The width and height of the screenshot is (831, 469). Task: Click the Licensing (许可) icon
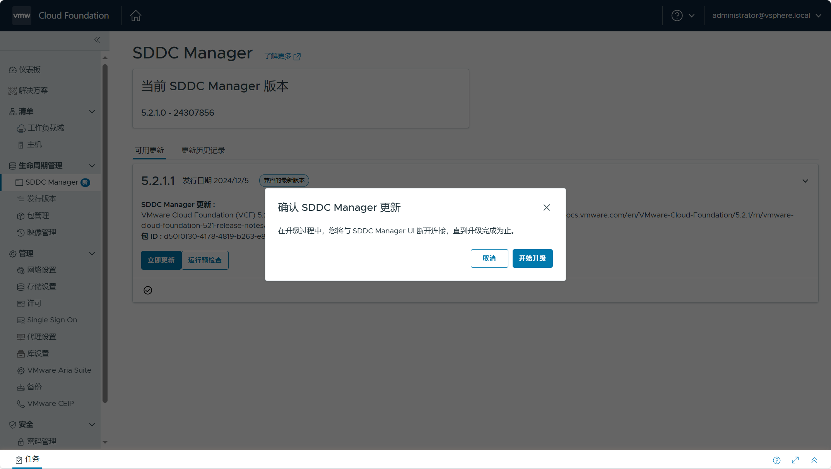(x=21, y=304)
